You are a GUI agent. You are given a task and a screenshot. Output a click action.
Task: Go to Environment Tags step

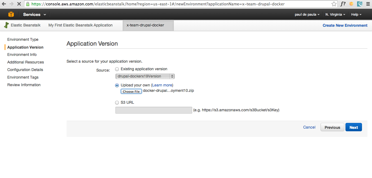[x=23, y=77]
